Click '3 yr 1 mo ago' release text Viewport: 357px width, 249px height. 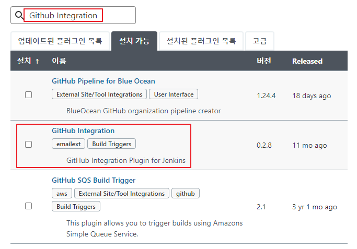click(315, 207)
